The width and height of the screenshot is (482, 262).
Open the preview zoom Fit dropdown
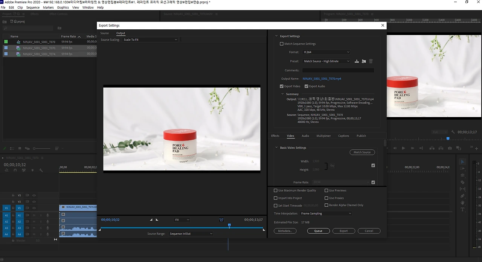182,220
